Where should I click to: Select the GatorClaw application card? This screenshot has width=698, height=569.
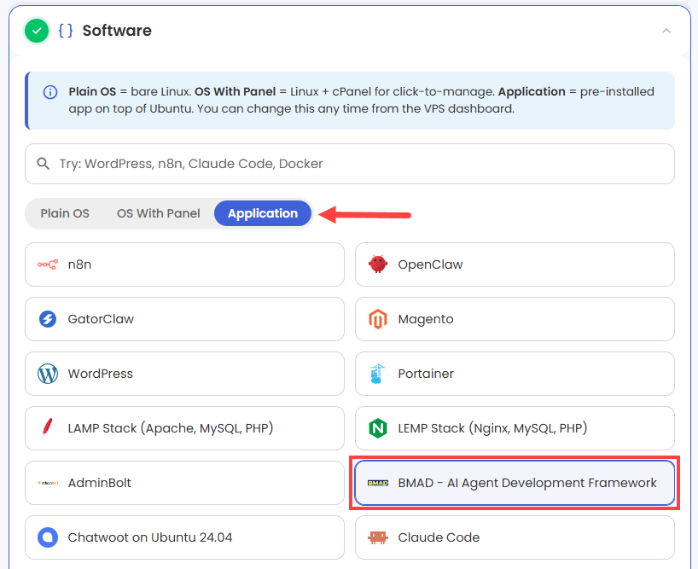pyautogui.click(x=184, y=319)
